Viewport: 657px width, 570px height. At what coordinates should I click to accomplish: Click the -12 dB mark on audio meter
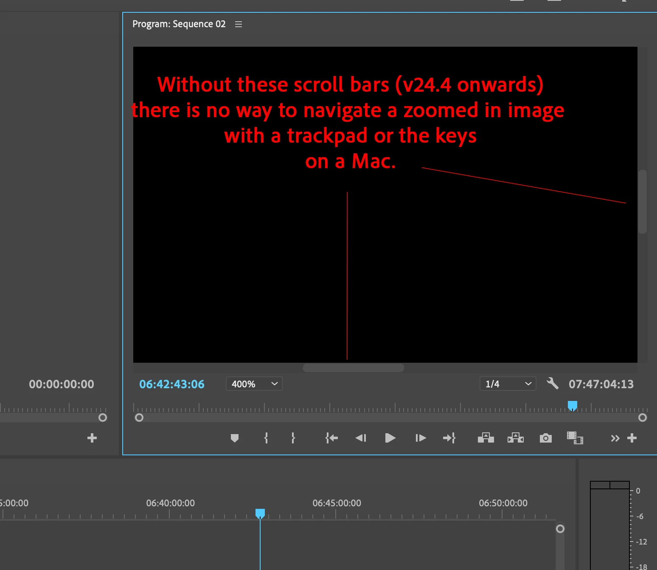[641, 542]
